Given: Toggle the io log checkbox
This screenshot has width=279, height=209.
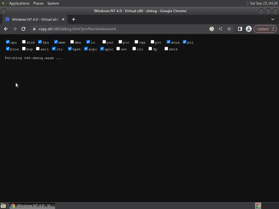Looking at the screenshot, I should click(88, 42).
